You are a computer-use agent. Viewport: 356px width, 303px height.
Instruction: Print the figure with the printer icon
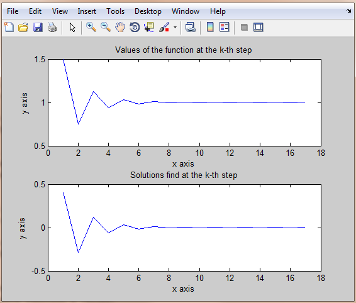[x=52, y=27]
